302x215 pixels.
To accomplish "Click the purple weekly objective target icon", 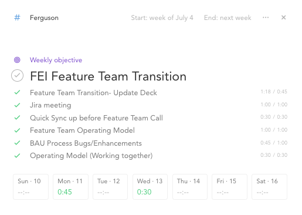I will click(17, 60).
